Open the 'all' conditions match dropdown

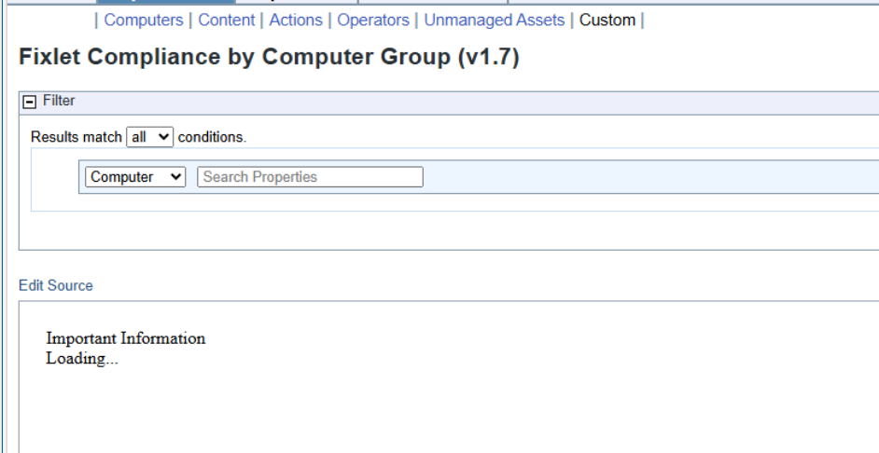(x=150, y=137)
